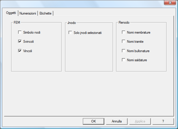
Task: Disable the Vincoli checkbox
Action: tap(20, 51)
